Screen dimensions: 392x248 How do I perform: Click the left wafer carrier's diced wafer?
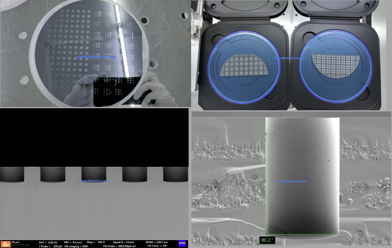(x=245, y=66)
